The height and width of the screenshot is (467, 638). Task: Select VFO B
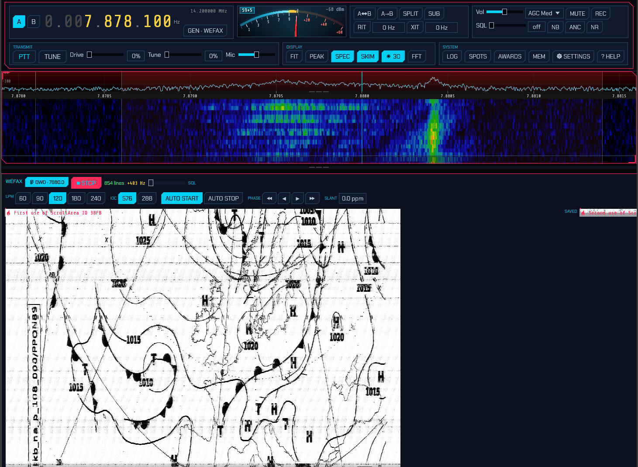(x=34, y=22)
